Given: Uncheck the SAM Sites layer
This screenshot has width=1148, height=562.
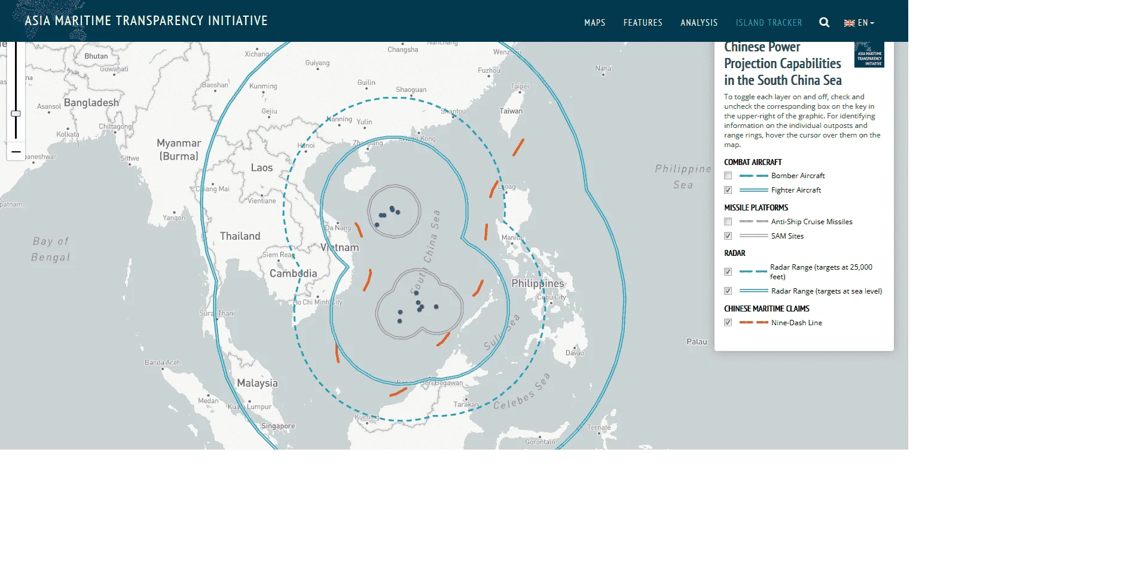Looking at the screenshot, I should click(728, 236).
